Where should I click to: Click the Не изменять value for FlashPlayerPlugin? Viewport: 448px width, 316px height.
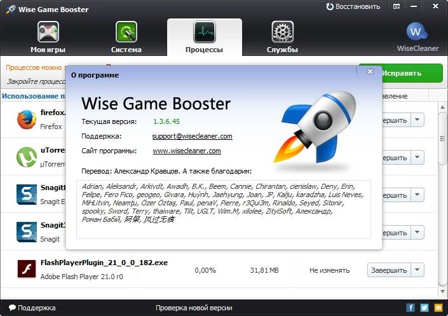point(329,270)
